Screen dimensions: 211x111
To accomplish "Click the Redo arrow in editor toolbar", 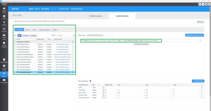I will 55,9.
